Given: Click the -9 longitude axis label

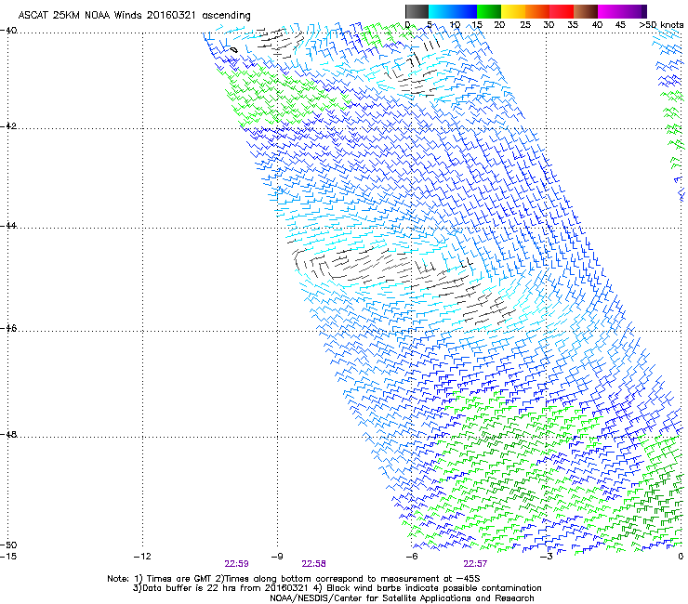Looking at the screenshot, I should [277, 557].
